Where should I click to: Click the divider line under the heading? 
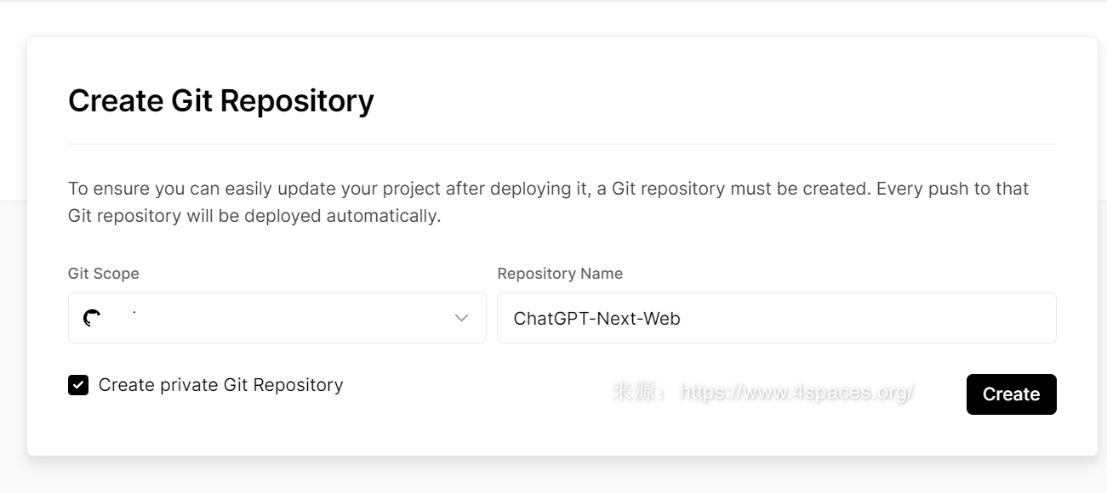point(562,144)
